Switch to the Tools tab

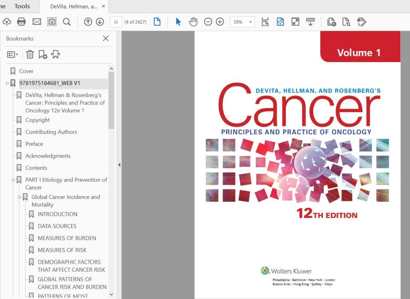tap(22, 6)
